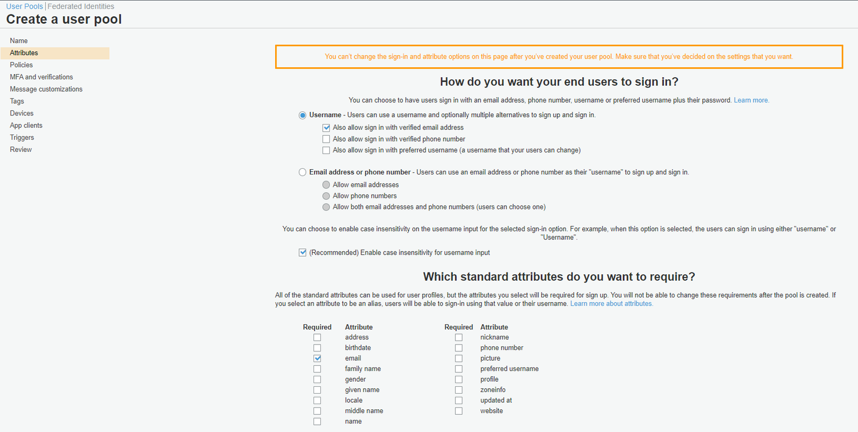Open Message customizations settings

pos(46,89)
